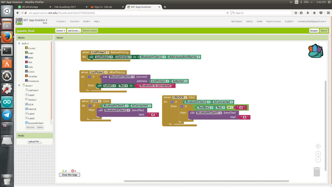Click the trash can in the workspace
The image size is (332, 187).
(x=317, y=172)
